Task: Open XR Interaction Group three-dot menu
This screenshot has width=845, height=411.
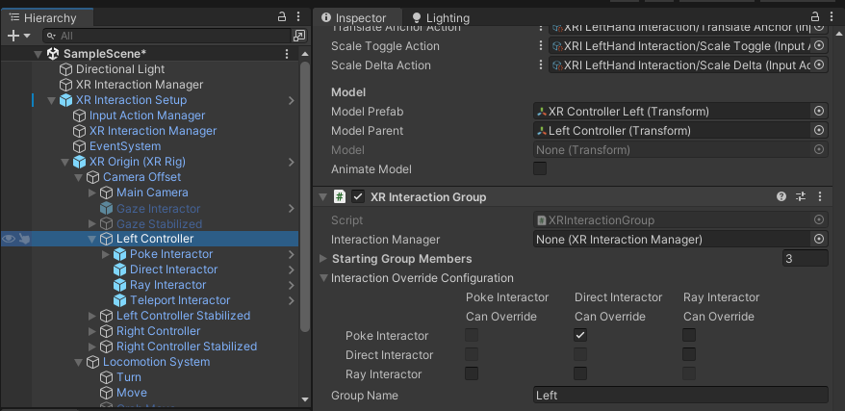Action: (819, 196)
